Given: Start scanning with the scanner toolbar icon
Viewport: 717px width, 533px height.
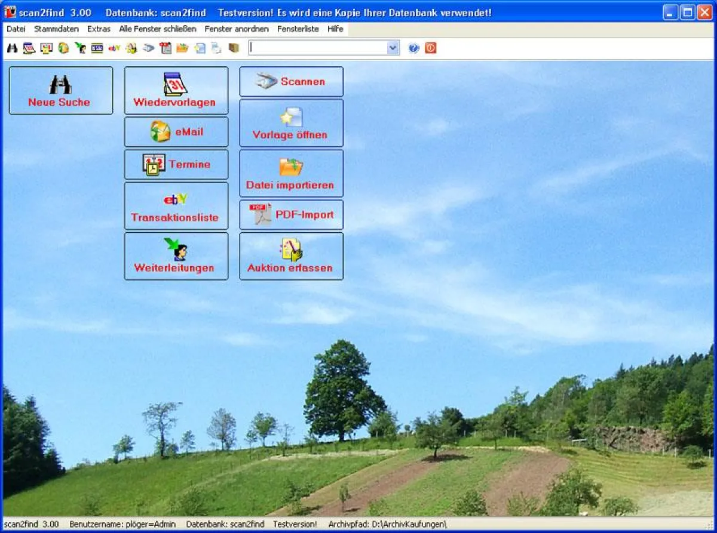Looking at the screenshot, I should click(x=148, y=48).
